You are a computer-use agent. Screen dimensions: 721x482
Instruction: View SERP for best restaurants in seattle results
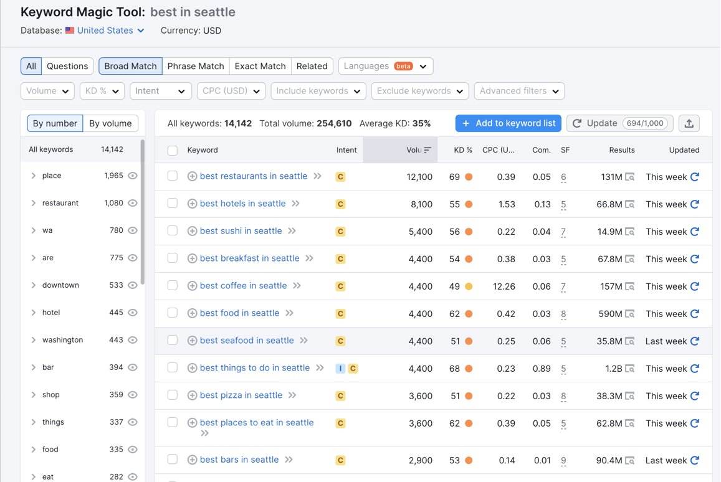point(630,177)
